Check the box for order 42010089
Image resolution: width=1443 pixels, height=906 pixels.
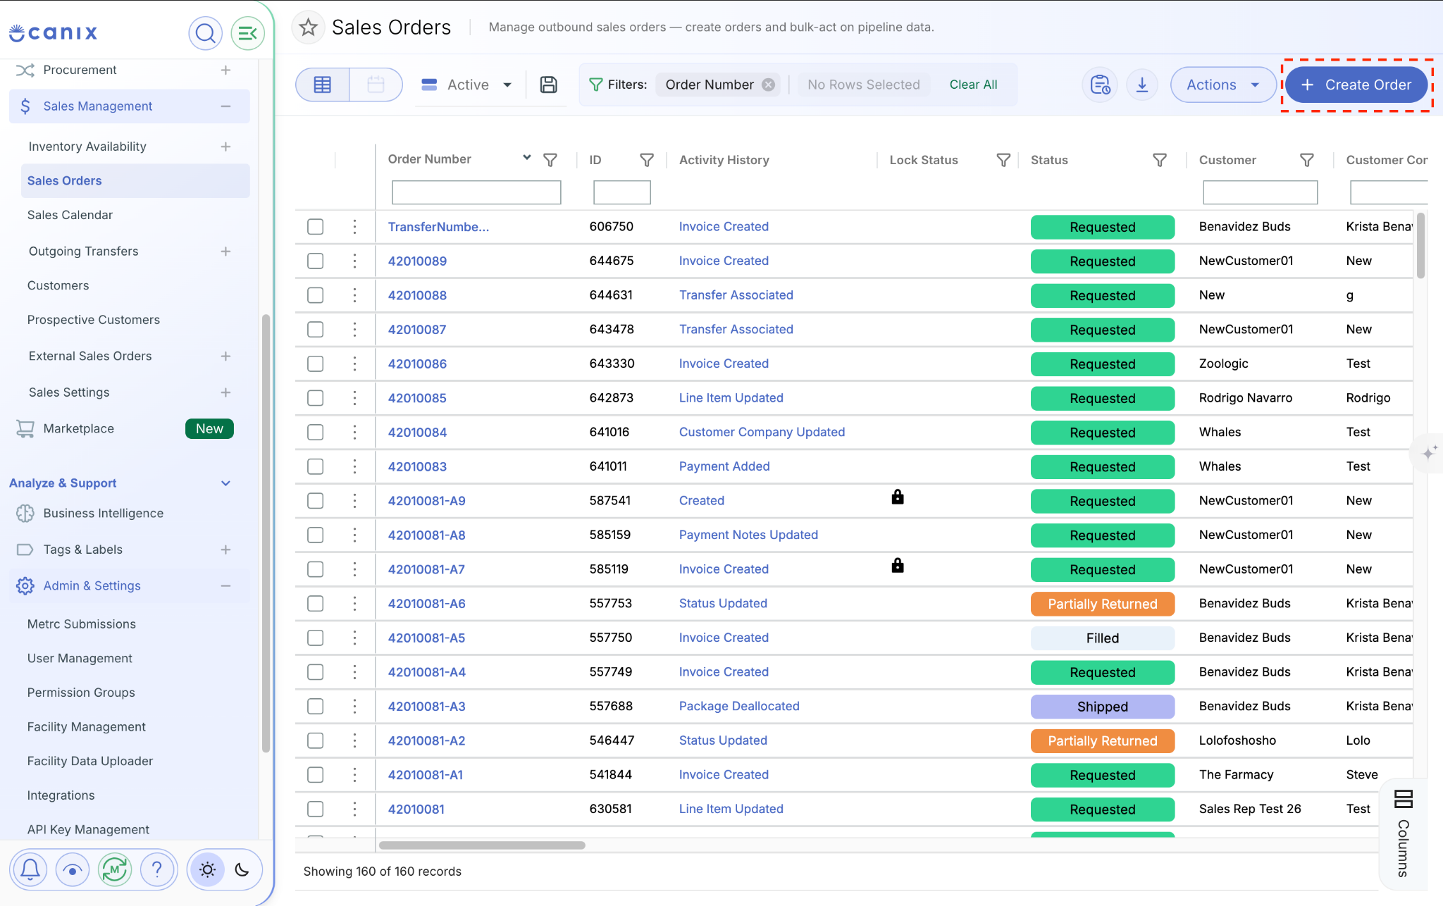[x=315, y=261]
